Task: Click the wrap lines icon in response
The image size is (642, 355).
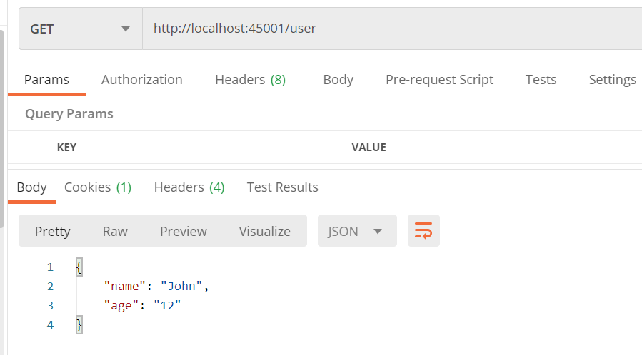Action: pos(423,231)
